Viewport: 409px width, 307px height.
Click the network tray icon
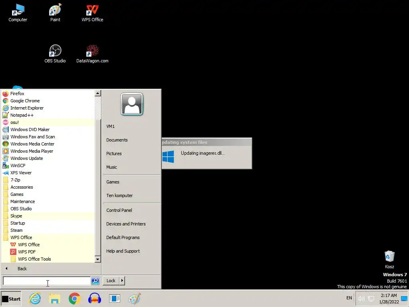point(371,299)
